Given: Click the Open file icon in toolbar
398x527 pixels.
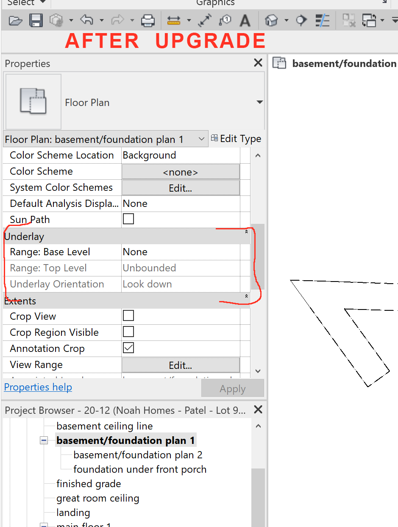Looking at the screenshot, I should [15, 20].
